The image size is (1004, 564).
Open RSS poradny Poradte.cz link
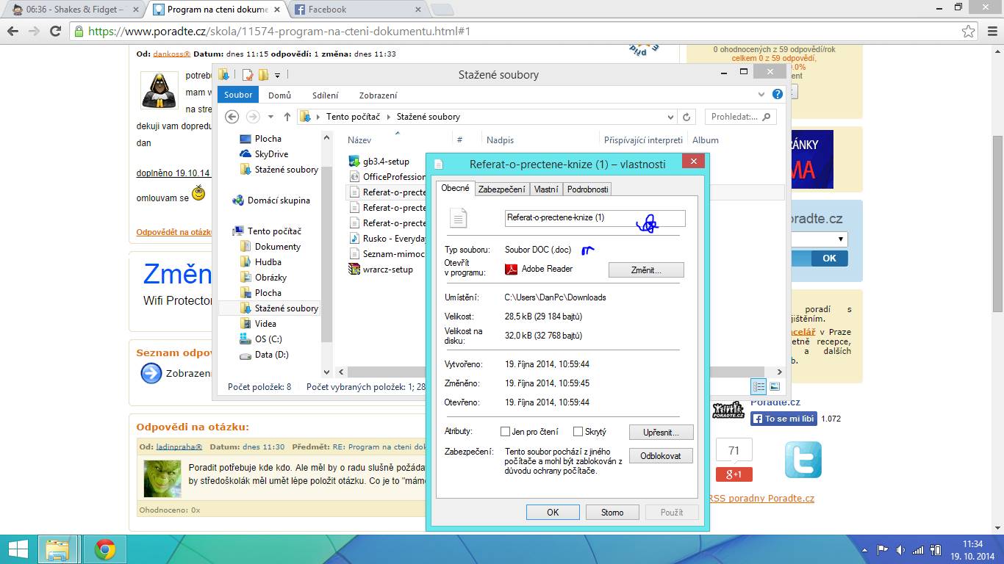click(761, 499)
